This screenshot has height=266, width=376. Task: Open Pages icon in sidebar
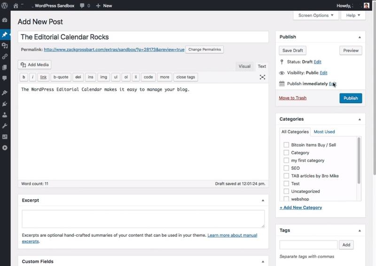point(5,67)
